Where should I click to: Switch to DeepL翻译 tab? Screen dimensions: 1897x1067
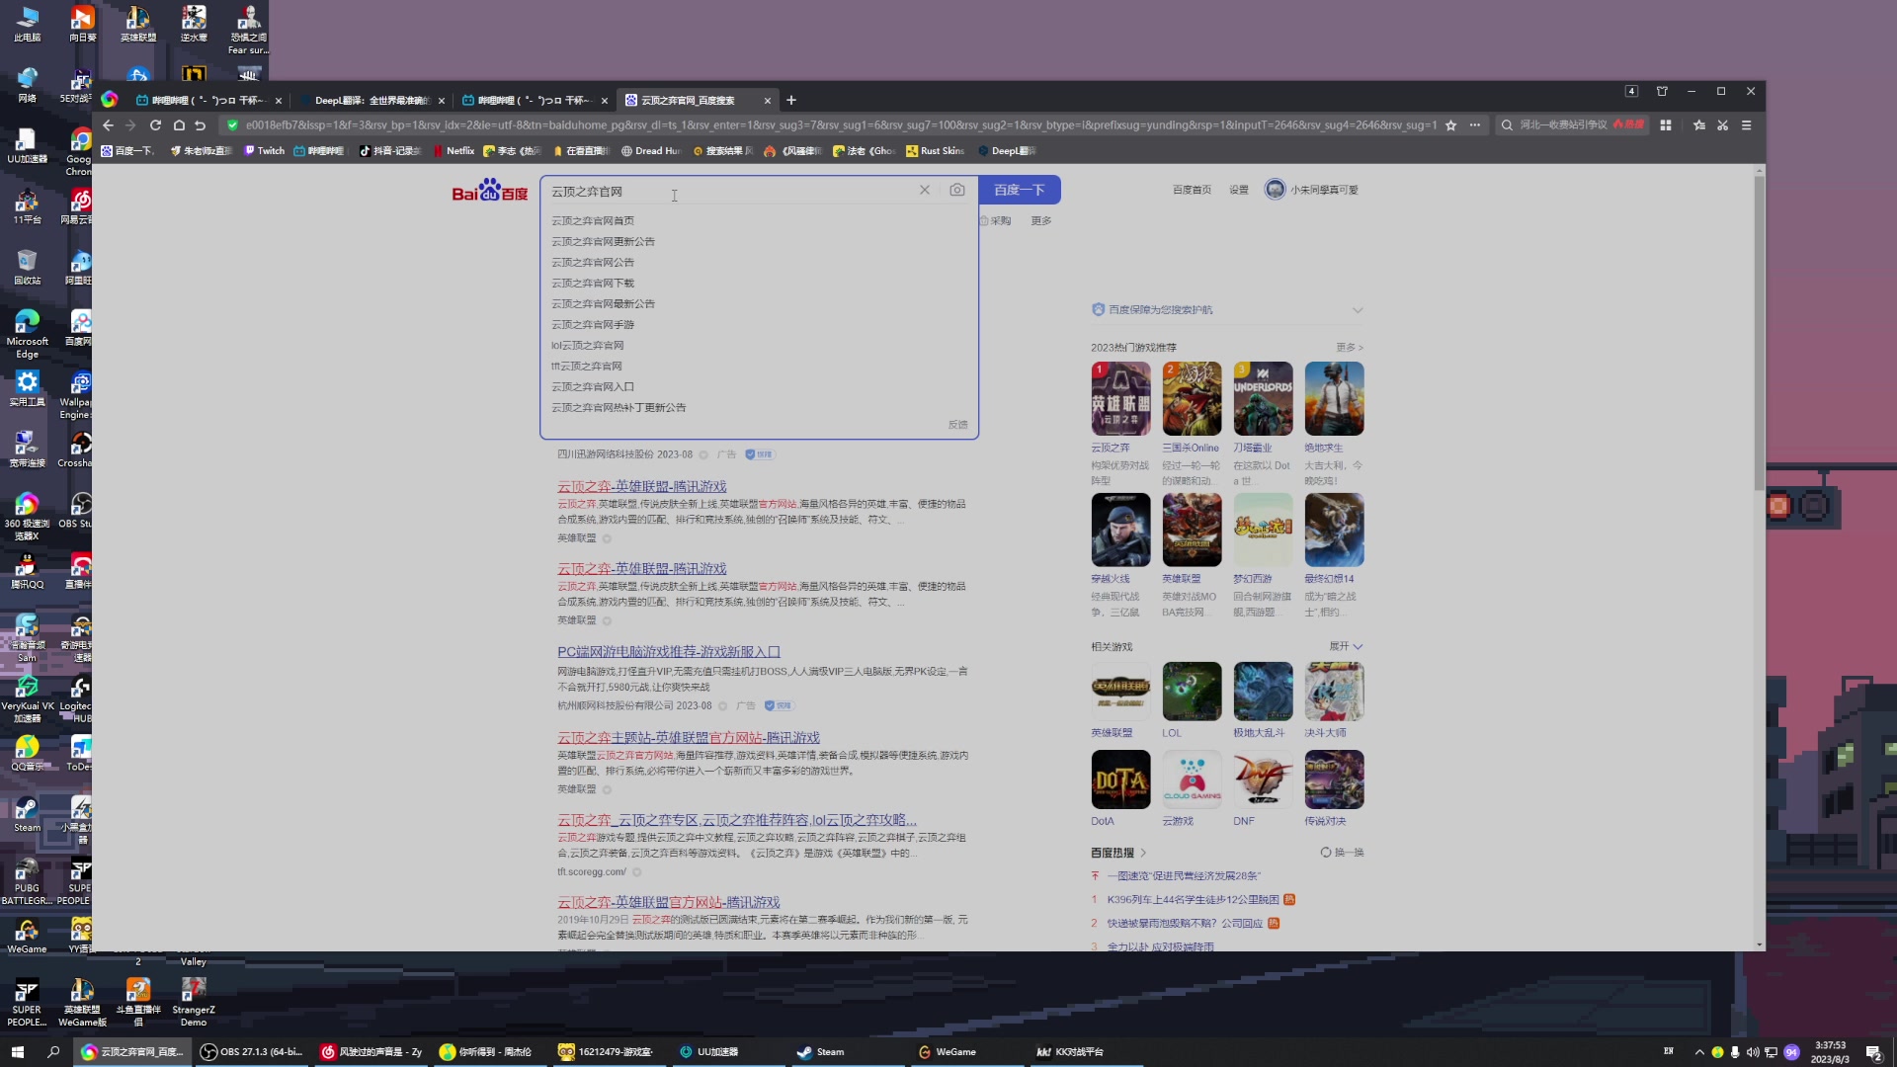371,100
